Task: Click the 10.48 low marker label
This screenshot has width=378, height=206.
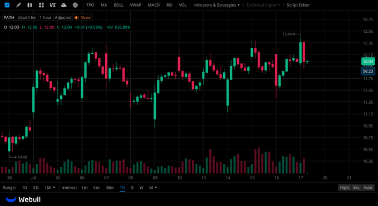Action: [x=22, y=157]
